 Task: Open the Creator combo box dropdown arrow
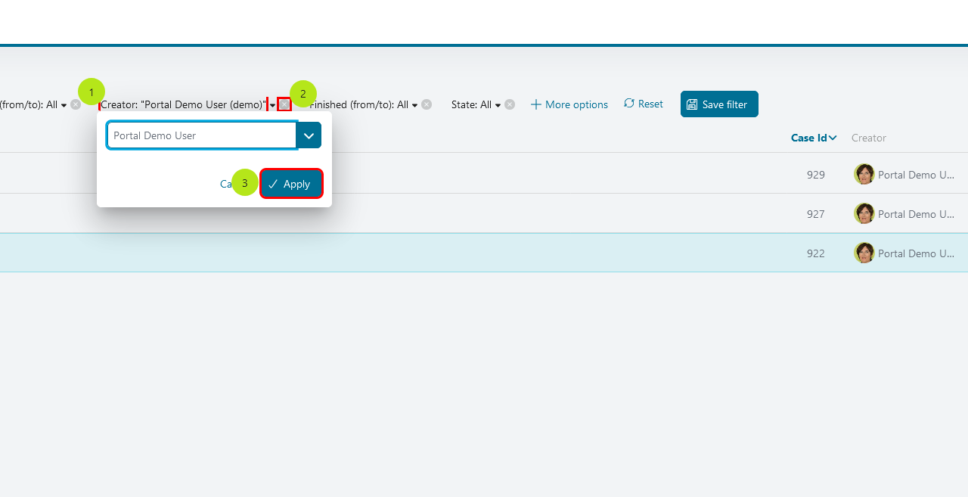[309, 135]
